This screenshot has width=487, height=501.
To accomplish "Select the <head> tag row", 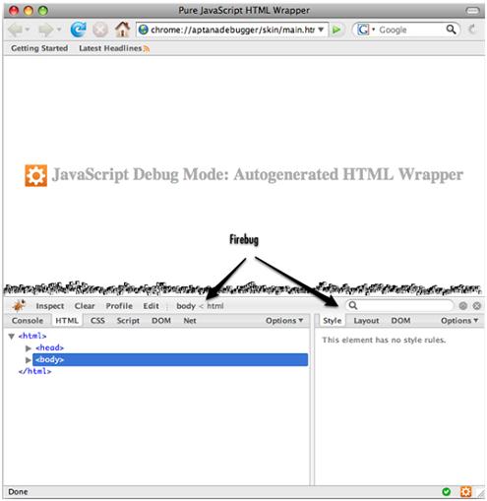I will coord(49,347).
